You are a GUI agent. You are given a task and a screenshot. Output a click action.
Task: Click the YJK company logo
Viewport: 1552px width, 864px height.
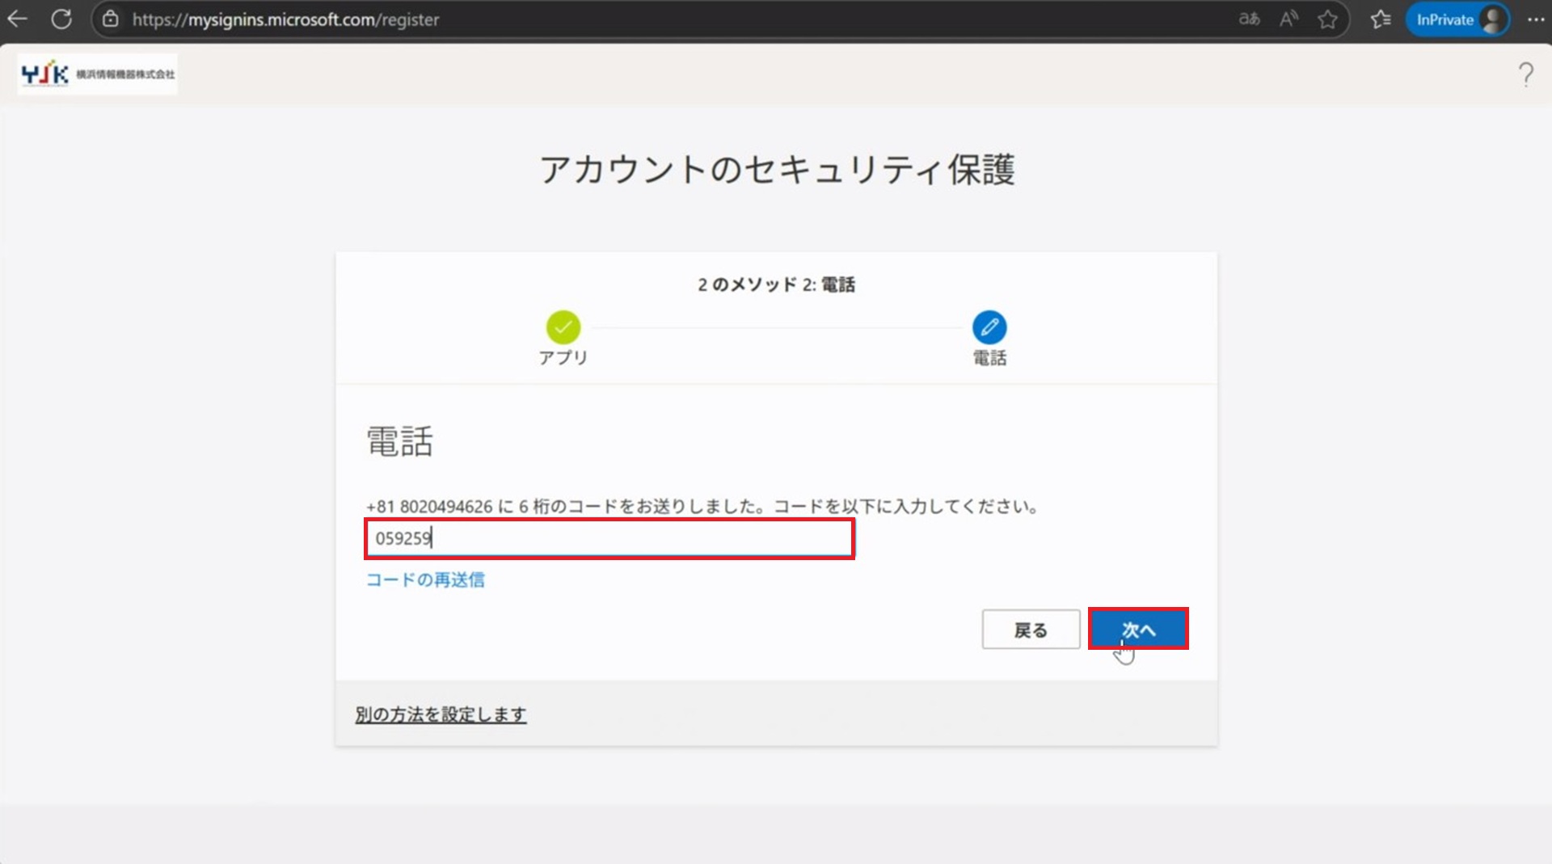(98, 74)
